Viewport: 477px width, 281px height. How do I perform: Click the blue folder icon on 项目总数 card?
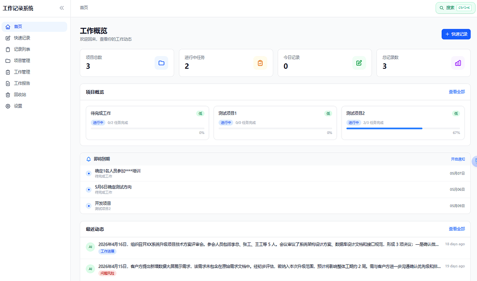tap(161, 63)
